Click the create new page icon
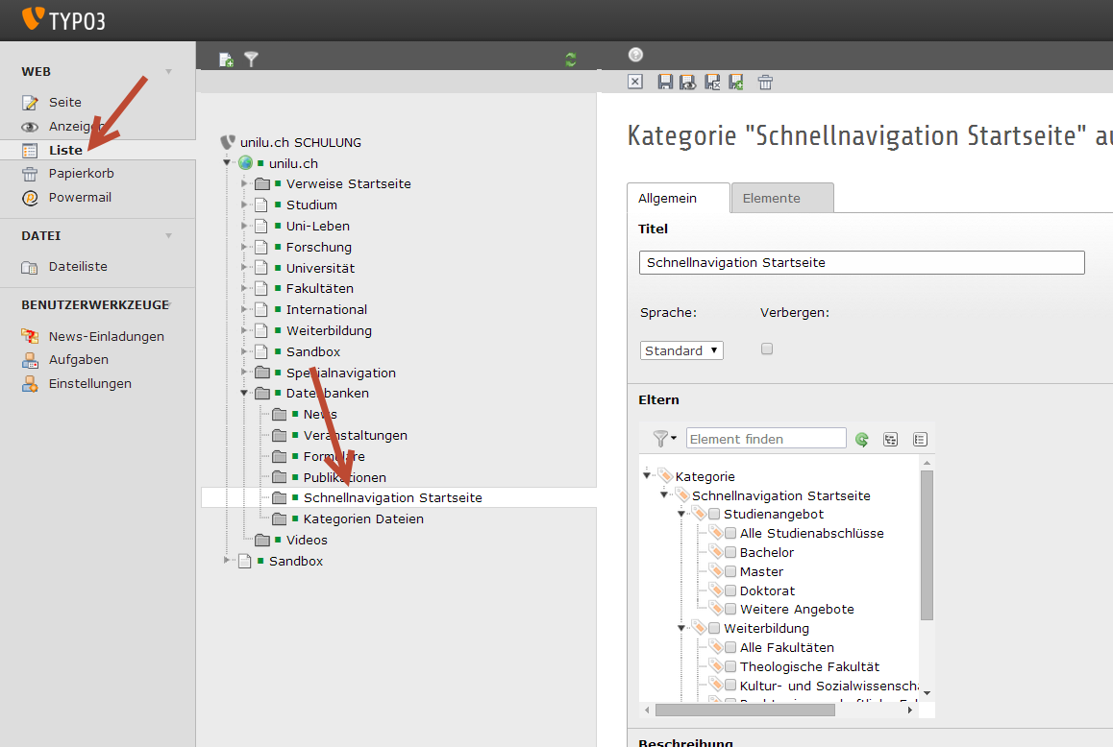 coord(227,60)
